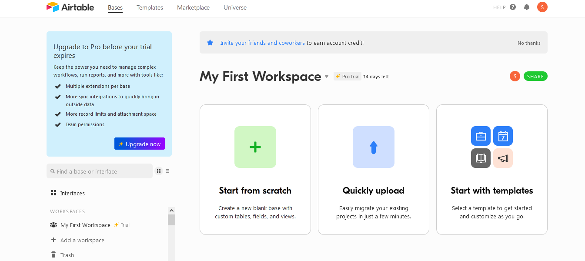Click the Easily migrate your existing projects description
The width and height of the screenshot is (585, 261).
[374, 212]
